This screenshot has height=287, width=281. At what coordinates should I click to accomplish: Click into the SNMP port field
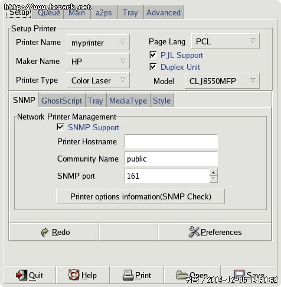pos(167,176)
